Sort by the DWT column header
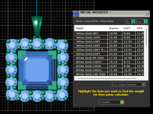Image resolution: width=153 pixels, height=114 pixels. coord(129,28)
